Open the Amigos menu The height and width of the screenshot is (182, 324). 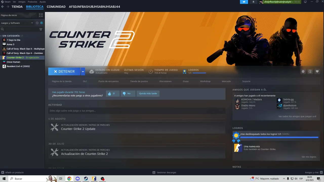22,2
